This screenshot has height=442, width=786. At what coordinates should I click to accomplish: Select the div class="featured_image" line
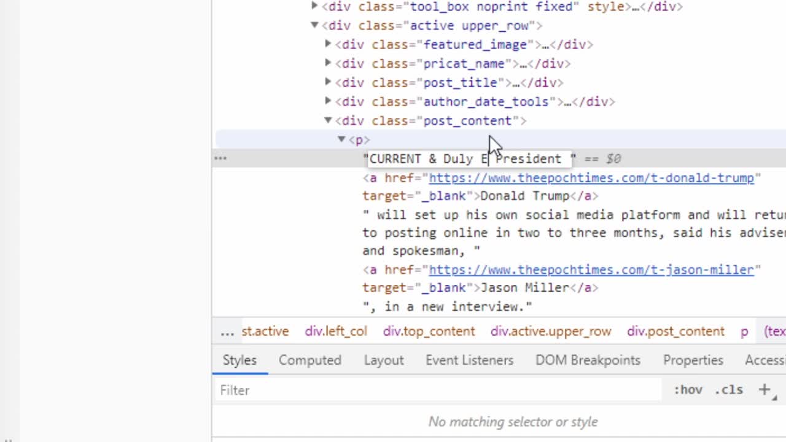point(464,45)
